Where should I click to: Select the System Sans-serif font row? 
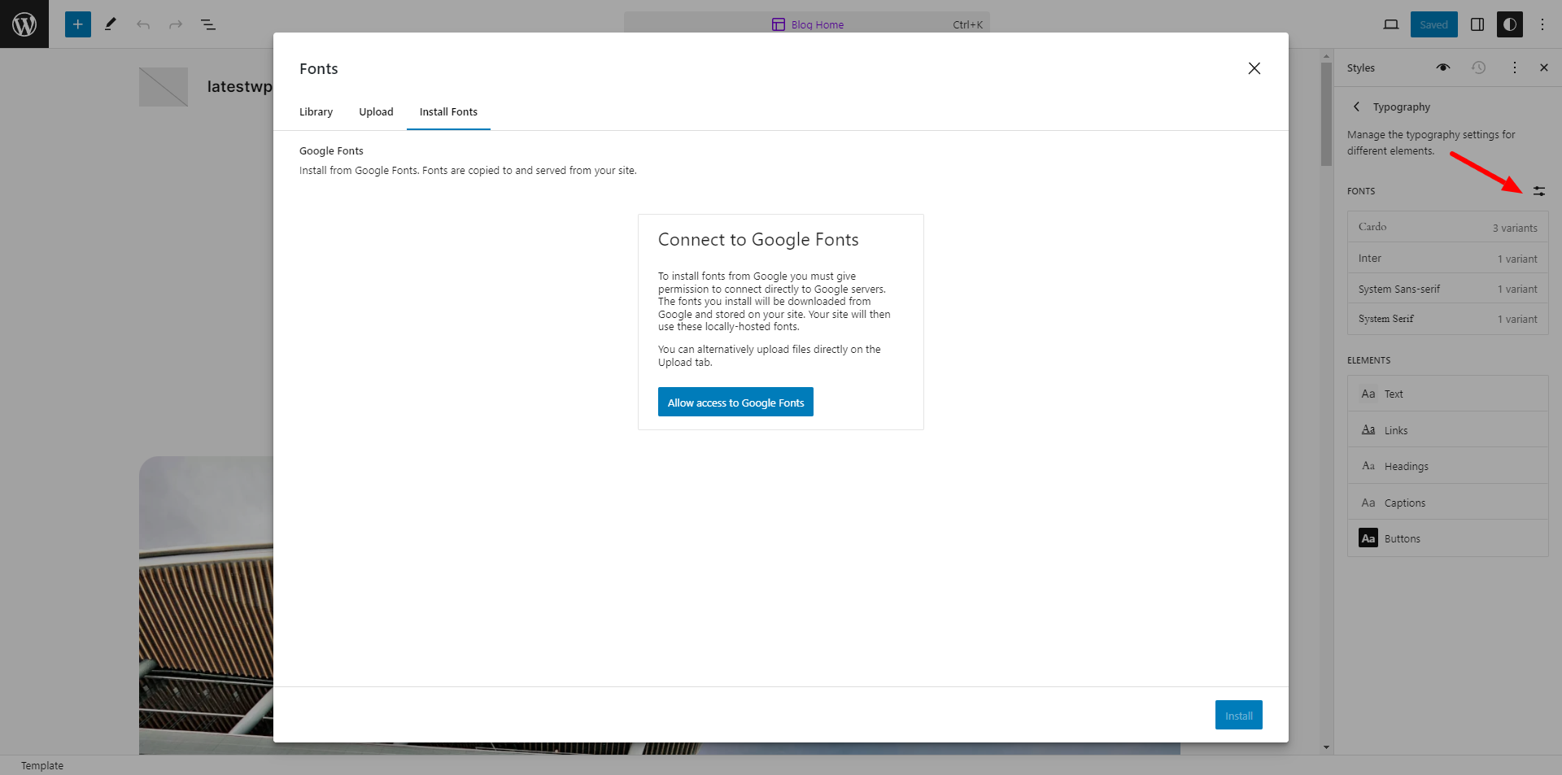tap(1447, 289)
